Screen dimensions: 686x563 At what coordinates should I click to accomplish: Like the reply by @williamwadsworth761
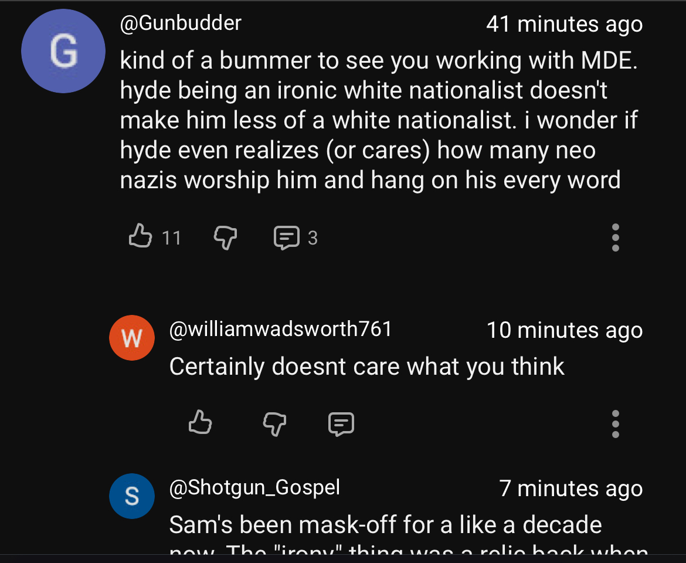200,423
